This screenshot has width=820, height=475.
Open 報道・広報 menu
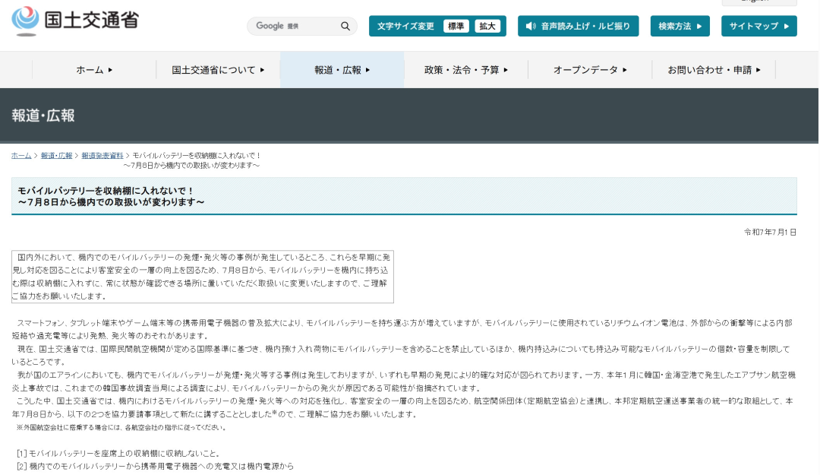342,70
